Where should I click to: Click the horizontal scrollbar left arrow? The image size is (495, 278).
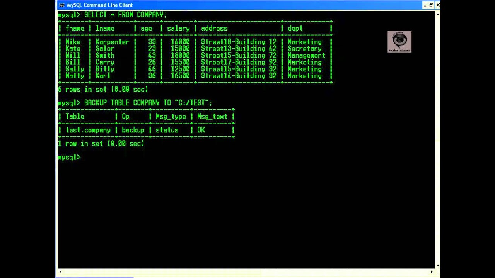[x=60, y=272]
